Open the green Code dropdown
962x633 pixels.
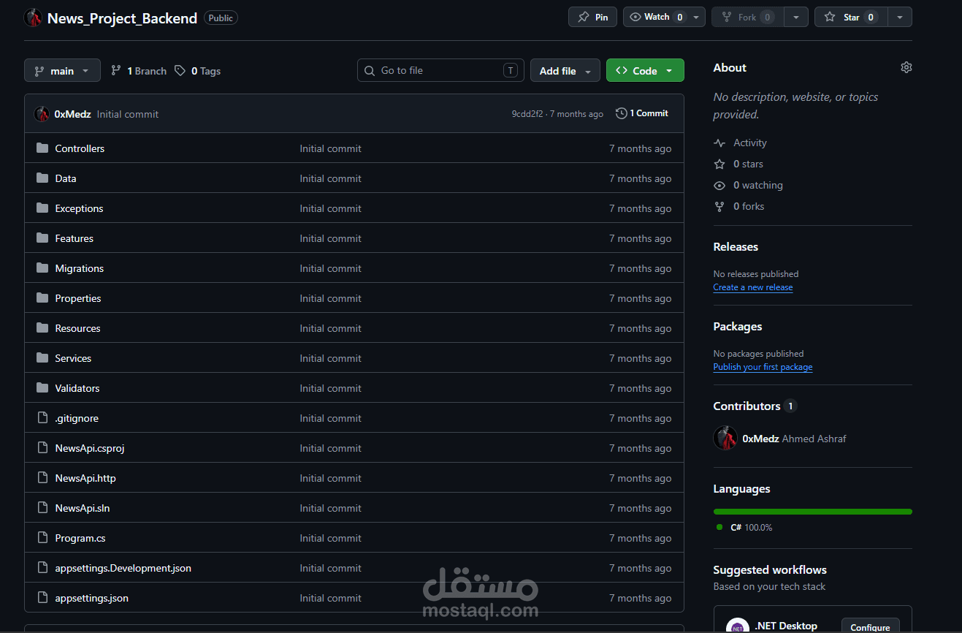point(645,71)
